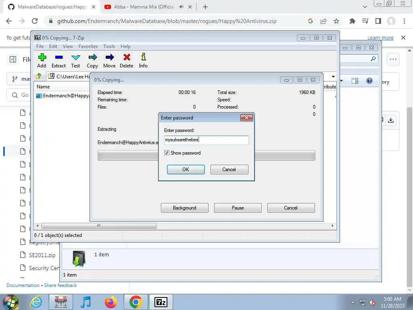
Task: Open the Favorites menu in 7-Zip
Action: (x=88, y=46)
